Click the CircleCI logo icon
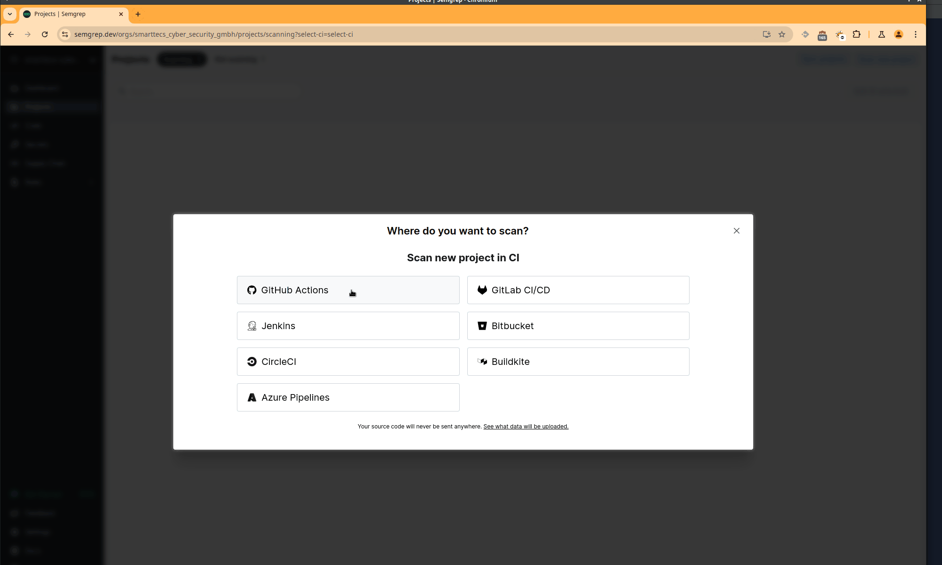This screenshot has width=942, height=565. (252, 362)
